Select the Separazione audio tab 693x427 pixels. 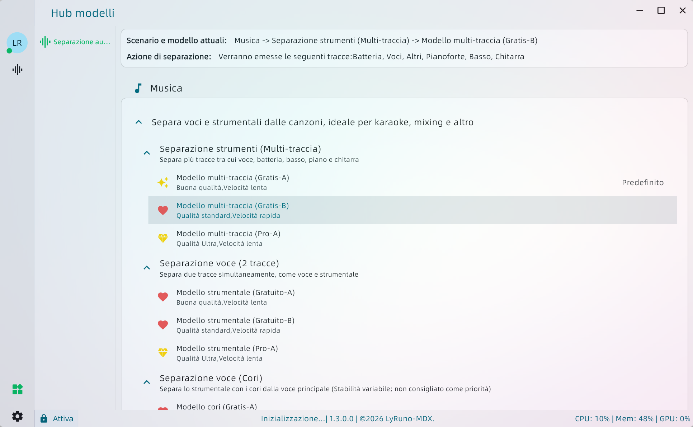point(75,42)
